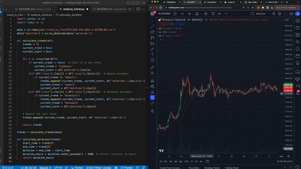Click calculate_duration in the breadcrumb
The width and height of the screenshot is (301, 169).
point(70,15)
